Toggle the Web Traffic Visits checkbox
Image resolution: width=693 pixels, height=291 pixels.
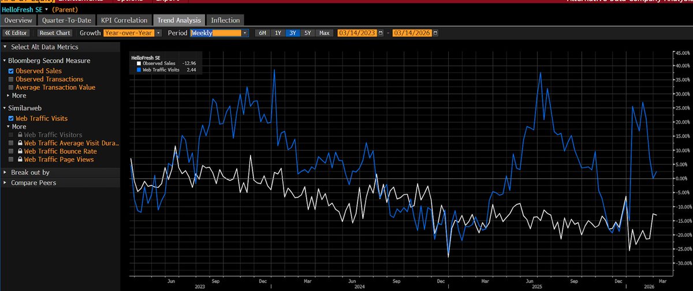11,118
